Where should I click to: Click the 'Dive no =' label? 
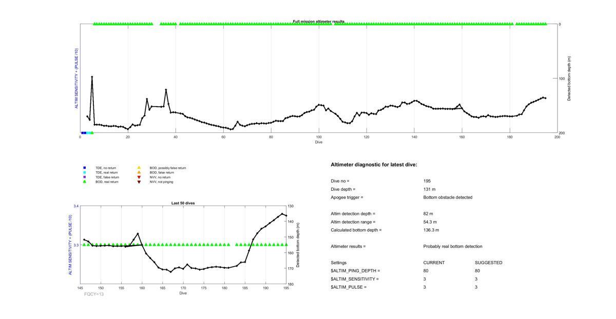coord(340,181)
